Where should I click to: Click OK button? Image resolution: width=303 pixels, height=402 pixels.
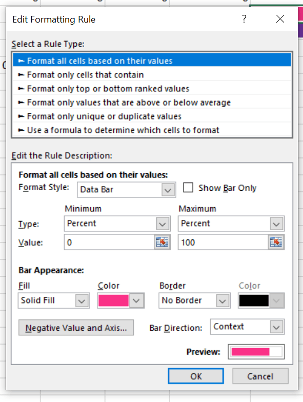click(x=196, y=376)
